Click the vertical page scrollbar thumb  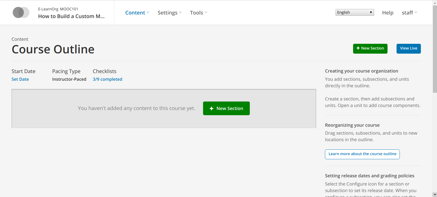[x=435, y=49]
